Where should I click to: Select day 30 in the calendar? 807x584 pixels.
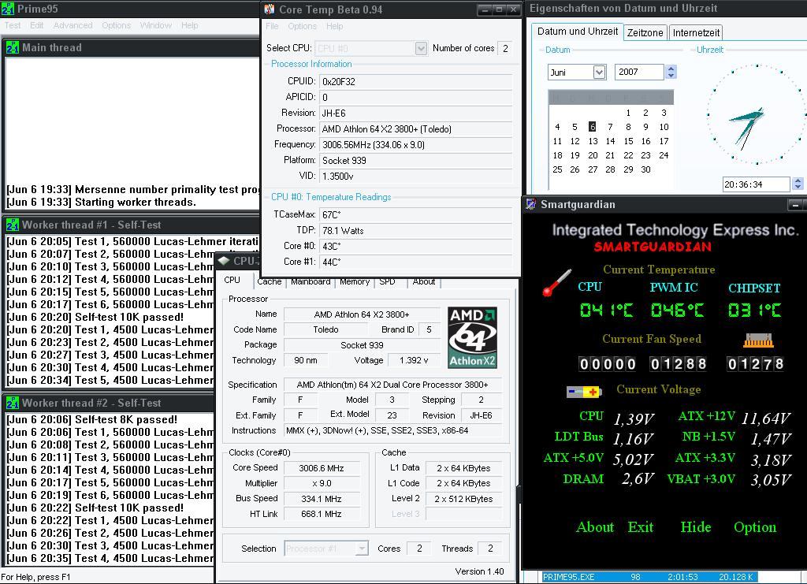coord(646,169)
